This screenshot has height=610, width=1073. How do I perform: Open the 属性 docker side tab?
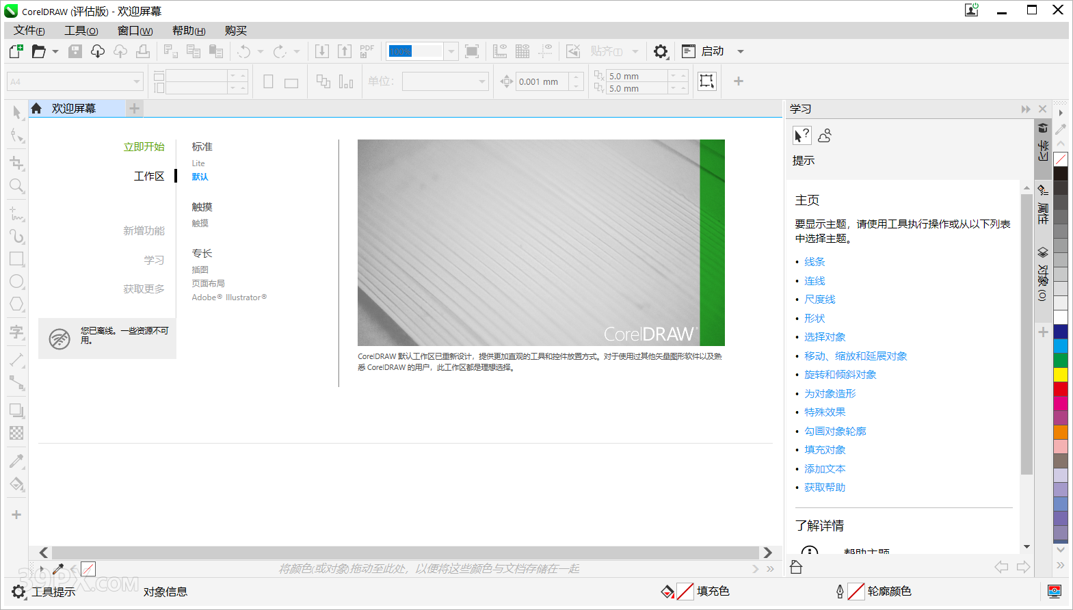[x=1043, y=205]
